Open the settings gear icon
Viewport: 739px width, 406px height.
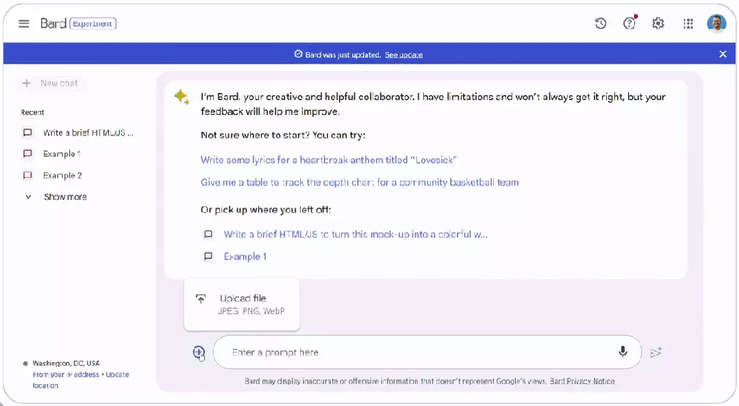coord(658,23)
